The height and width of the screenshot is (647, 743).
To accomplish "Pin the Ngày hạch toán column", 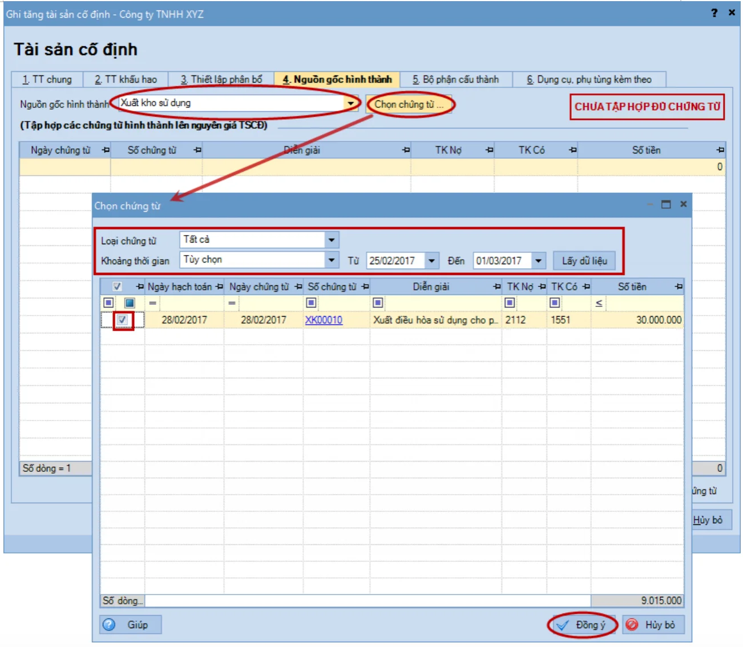I will [x=219, y=287].
